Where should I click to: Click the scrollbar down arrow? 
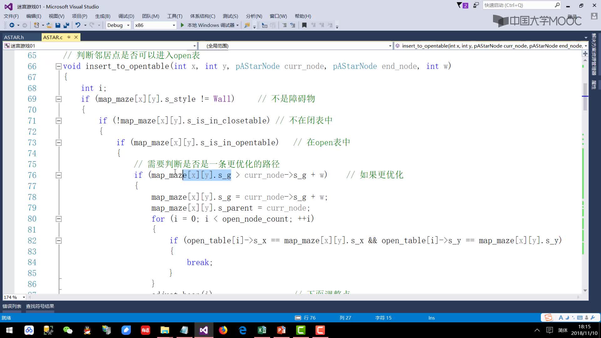point(585,291)
